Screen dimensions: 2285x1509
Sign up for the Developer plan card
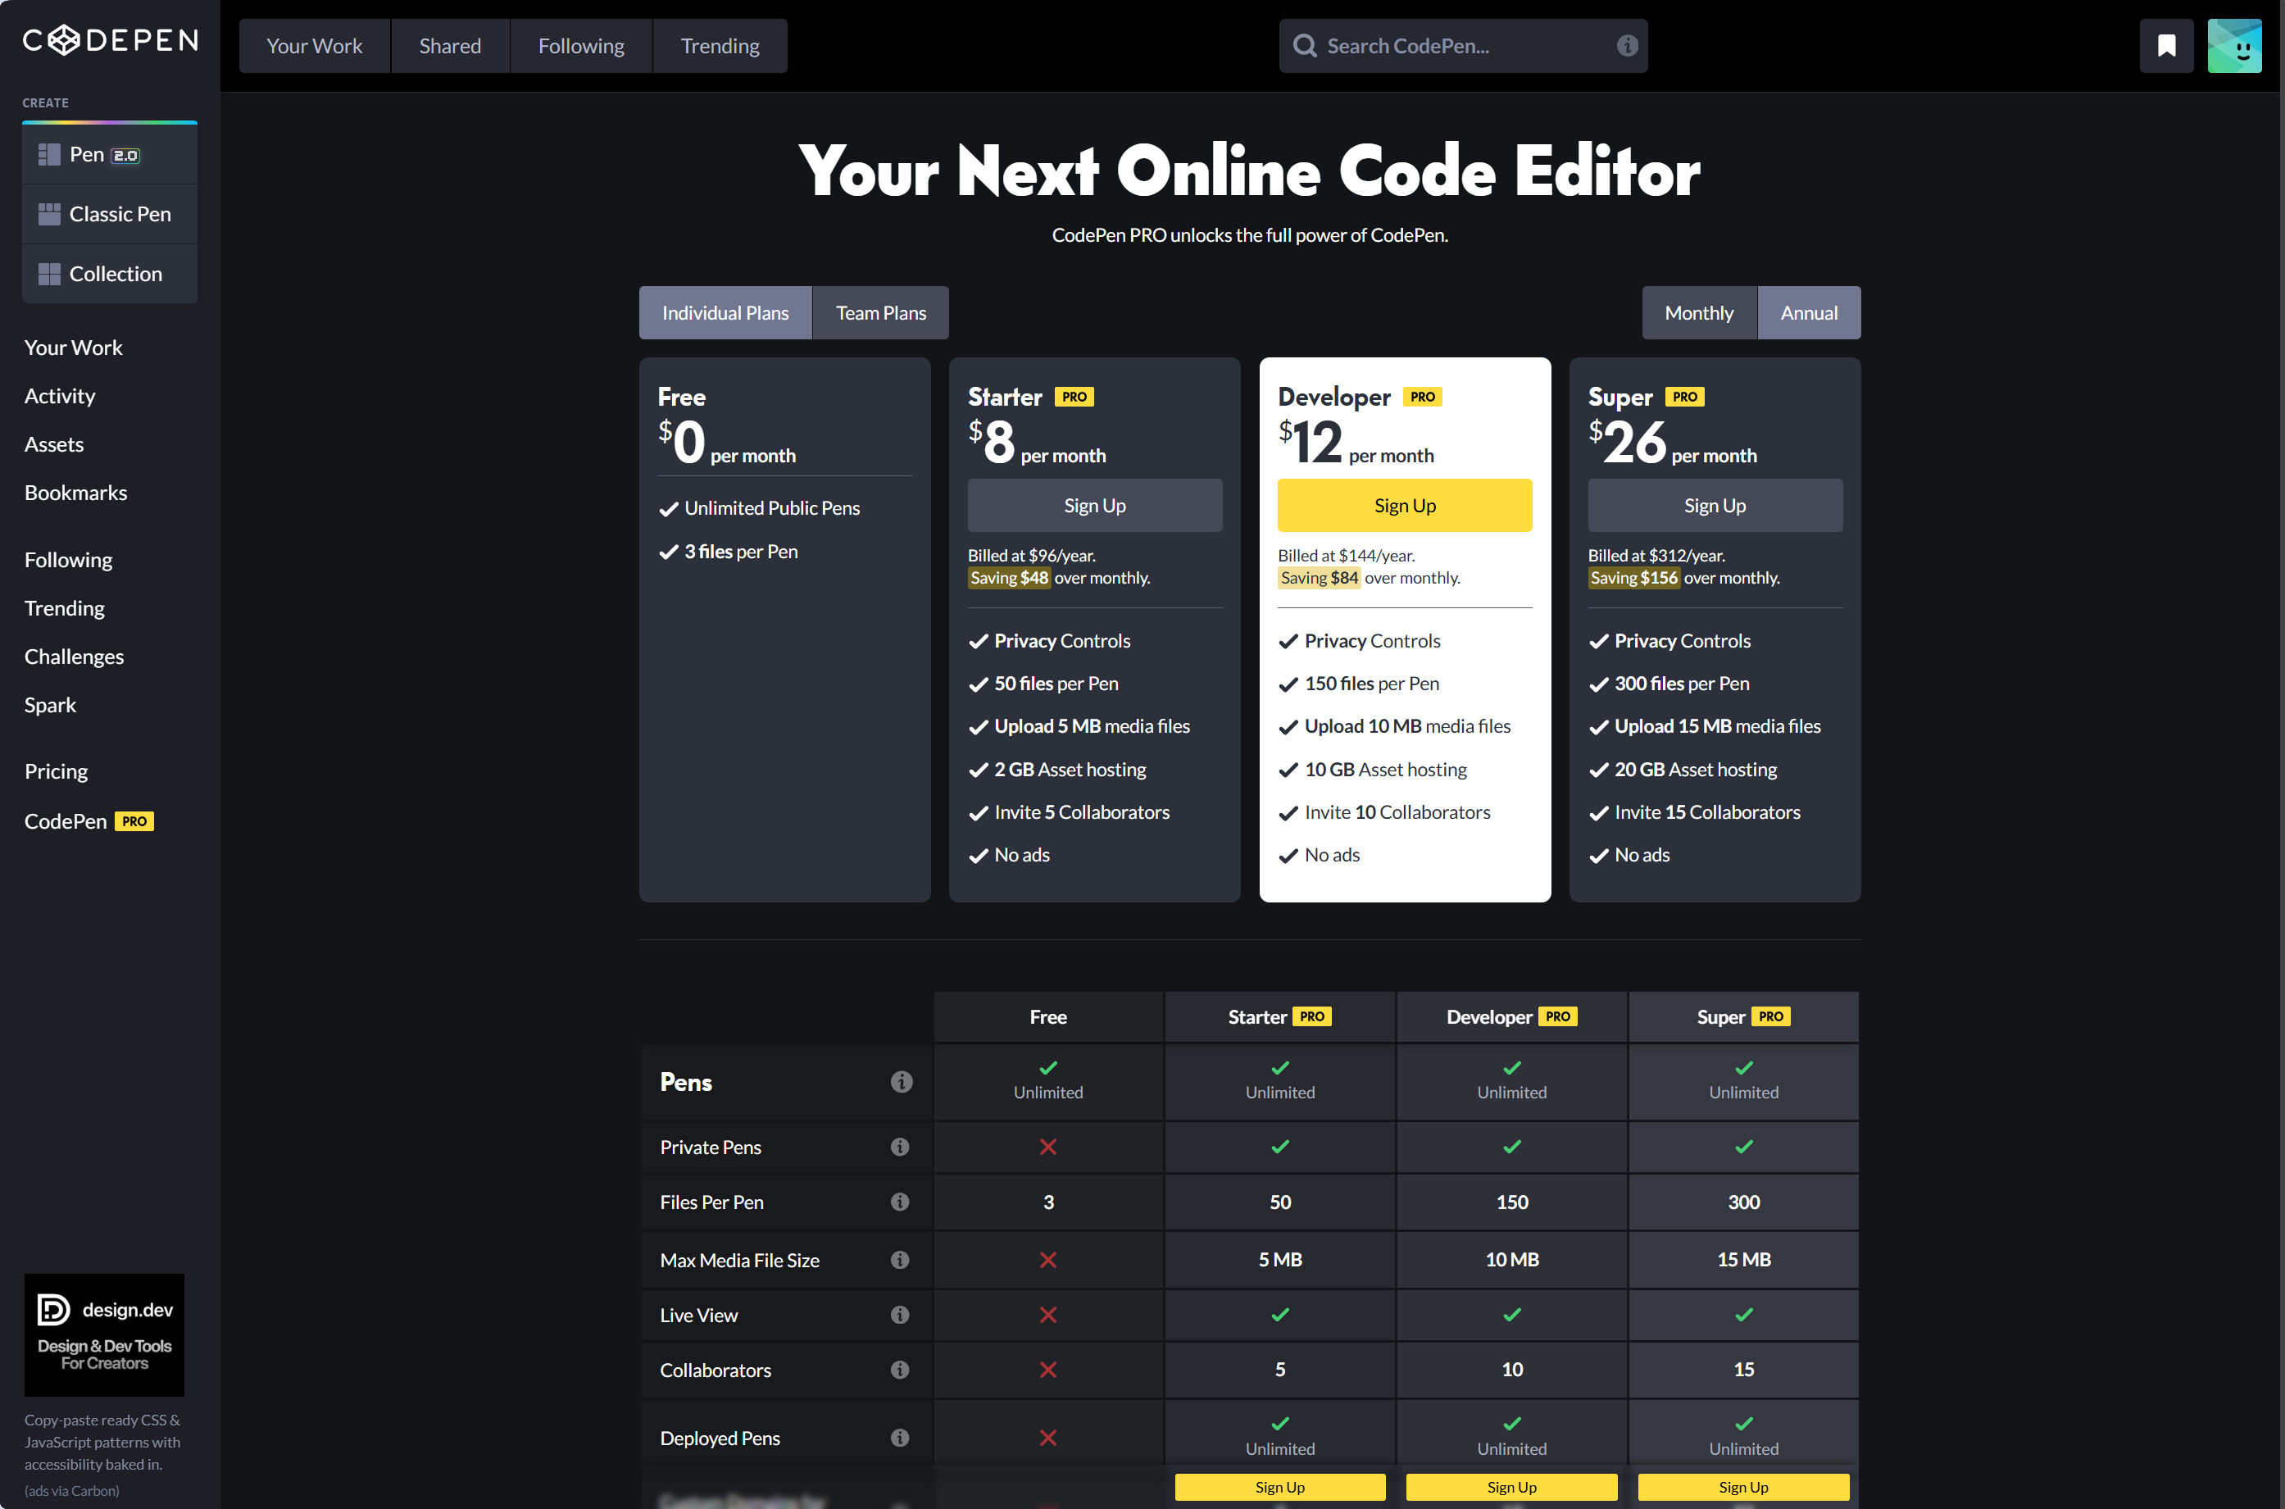click(1405, 505)
